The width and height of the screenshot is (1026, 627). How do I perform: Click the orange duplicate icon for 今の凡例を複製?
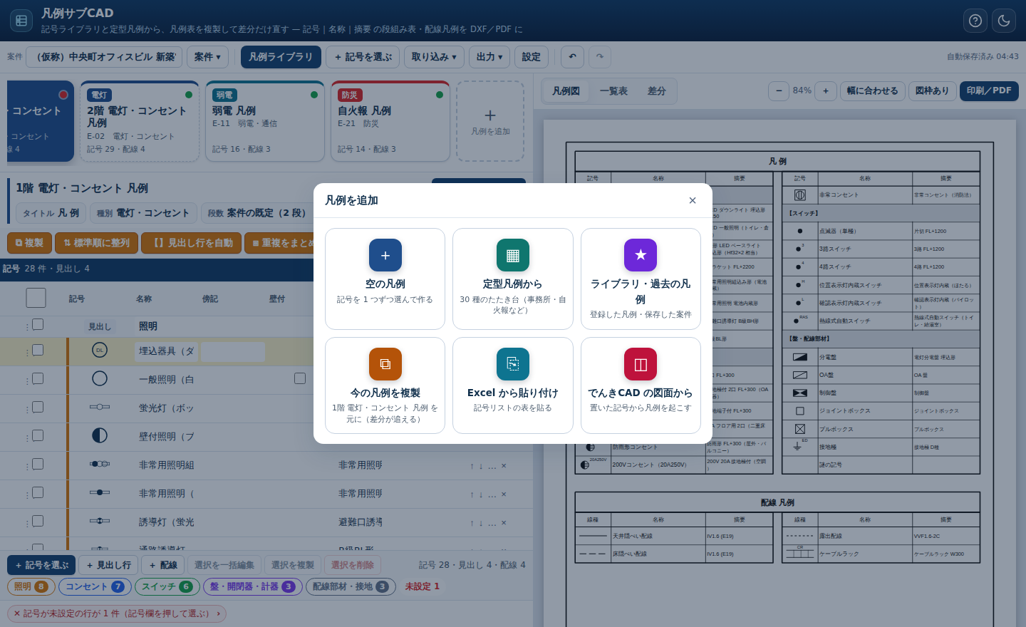(x=385, y=364)
